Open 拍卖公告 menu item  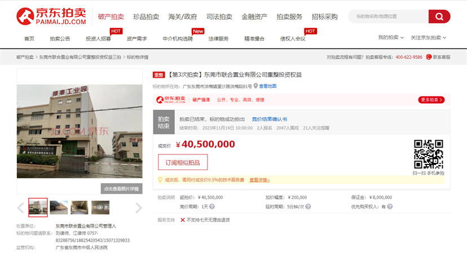click(x=60, y=39)
